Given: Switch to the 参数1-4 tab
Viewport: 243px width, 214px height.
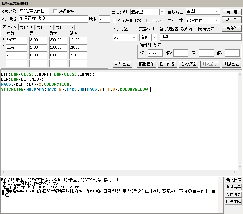Looking at the screenshot, I should click(9, 27).
